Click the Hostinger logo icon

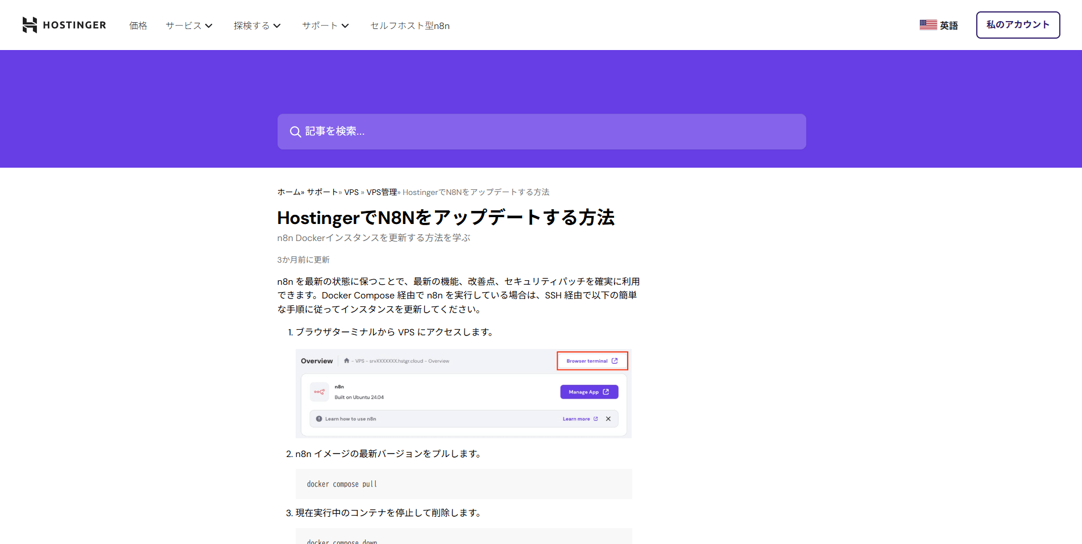[x=30, y=25]
